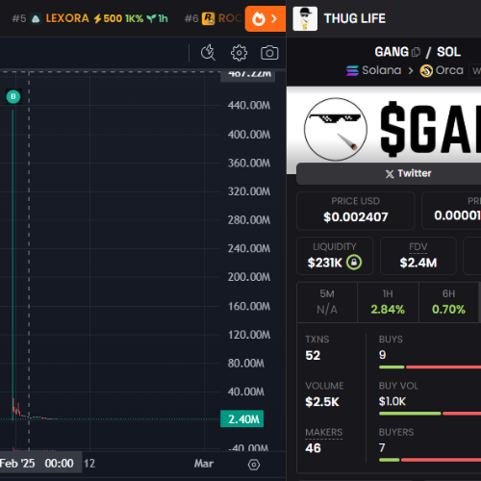Click the 440.00M price axis label
This screenshot has width=481, height=481.
tap(249, 106)
